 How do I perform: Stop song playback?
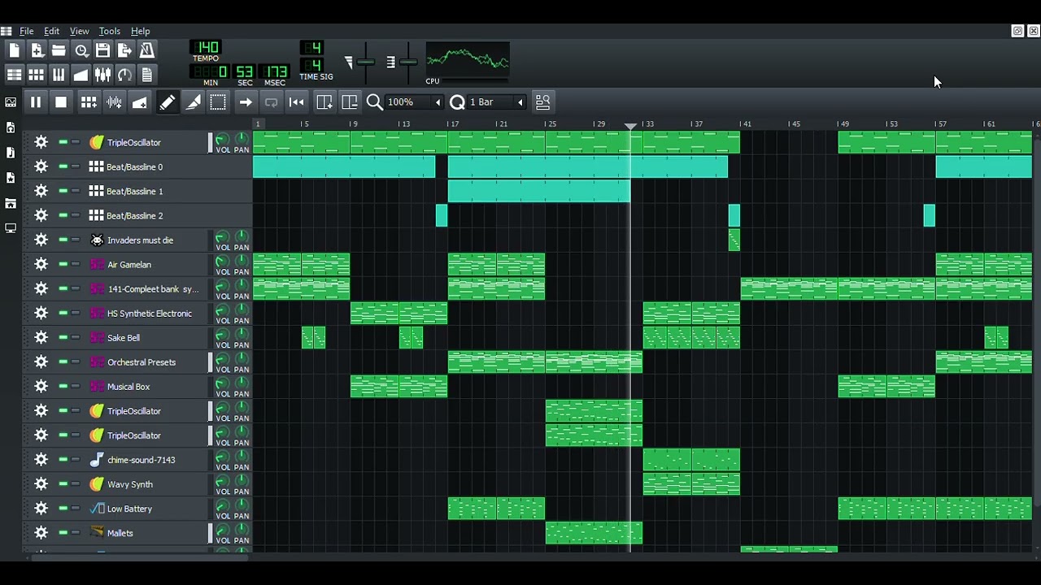click(61, 102)
